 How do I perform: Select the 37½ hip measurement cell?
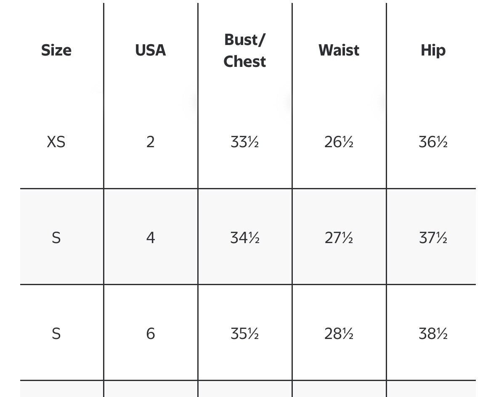click(433, 238)
